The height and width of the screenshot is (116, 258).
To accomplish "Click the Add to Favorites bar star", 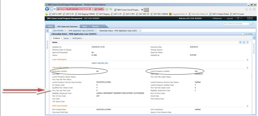I will (47, 14).
